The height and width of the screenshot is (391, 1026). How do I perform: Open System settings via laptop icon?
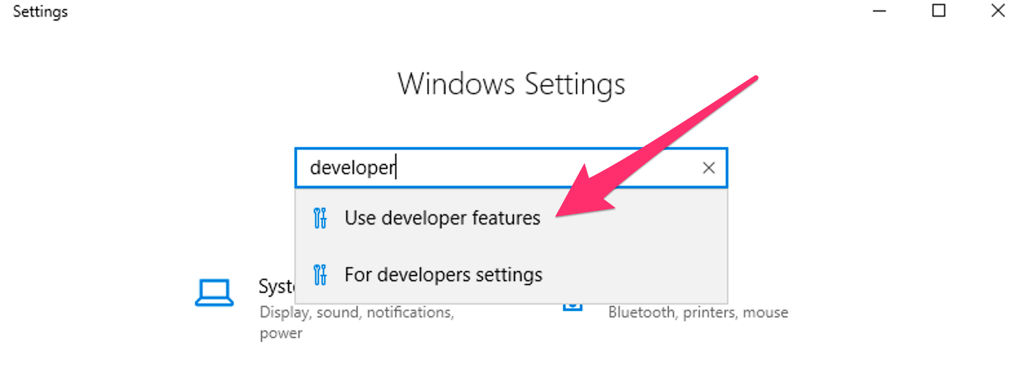tap(214, 292)
